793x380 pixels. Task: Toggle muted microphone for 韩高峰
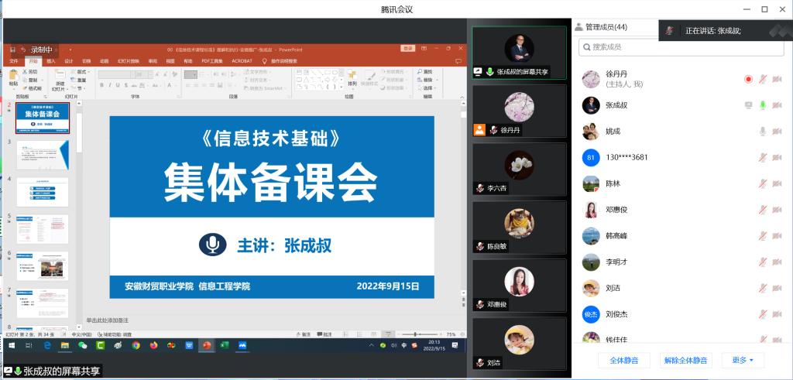coord(763,236)
